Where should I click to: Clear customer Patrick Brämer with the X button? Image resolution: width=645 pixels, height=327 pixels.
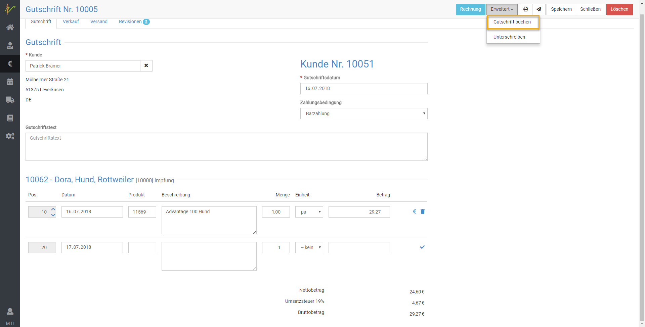(146, 66)
